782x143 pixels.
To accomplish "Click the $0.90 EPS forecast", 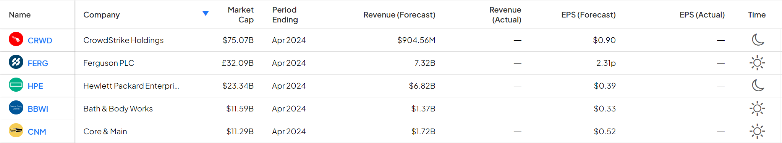I will [x=604, y=40].
